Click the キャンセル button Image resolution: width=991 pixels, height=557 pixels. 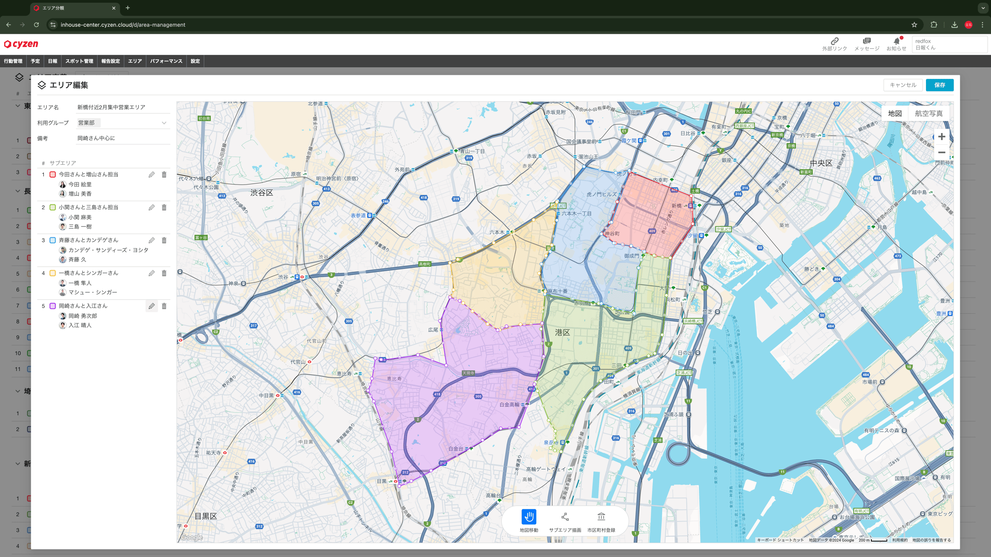pos(903,85)
